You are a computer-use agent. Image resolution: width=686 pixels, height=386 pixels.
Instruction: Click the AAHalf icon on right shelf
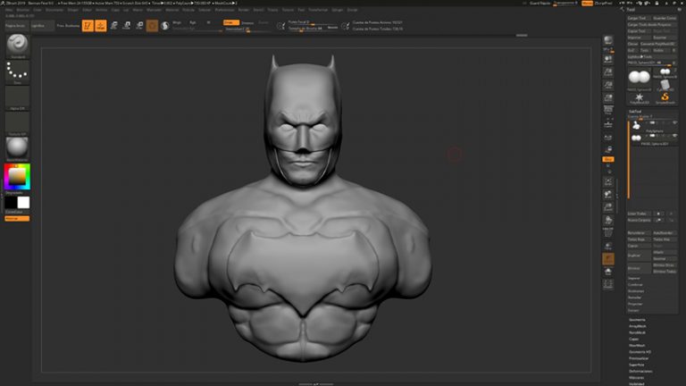click(x=608, y=97)
